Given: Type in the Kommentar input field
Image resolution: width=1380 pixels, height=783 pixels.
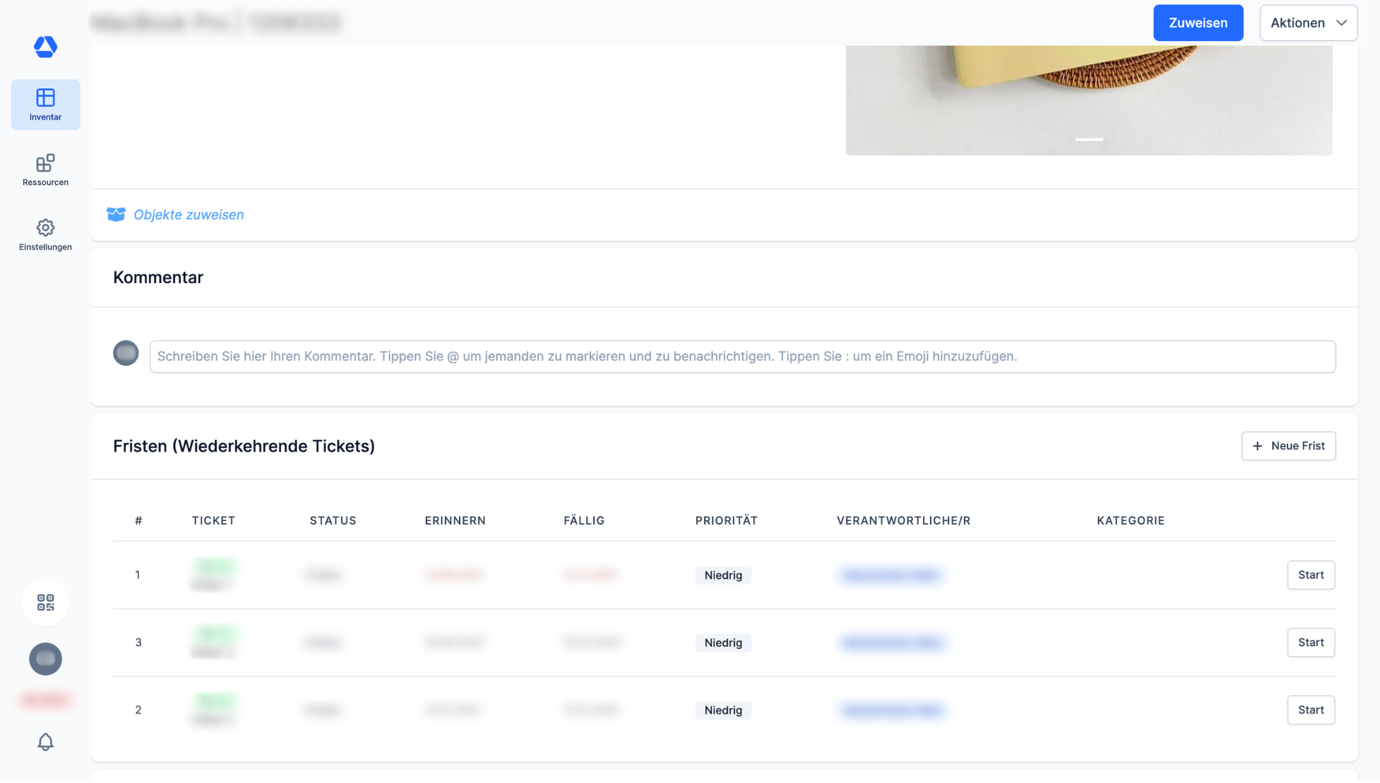Looking at the screenshot, I should pos(741,356).
